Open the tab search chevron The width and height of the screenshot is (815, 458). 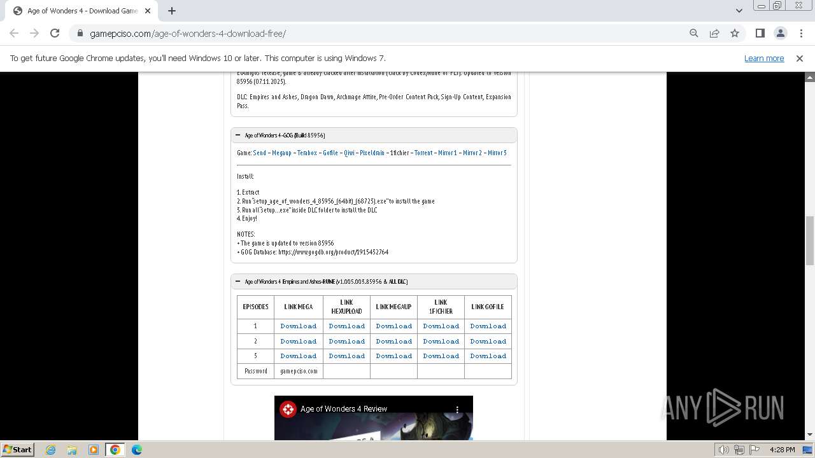[739, 11]
